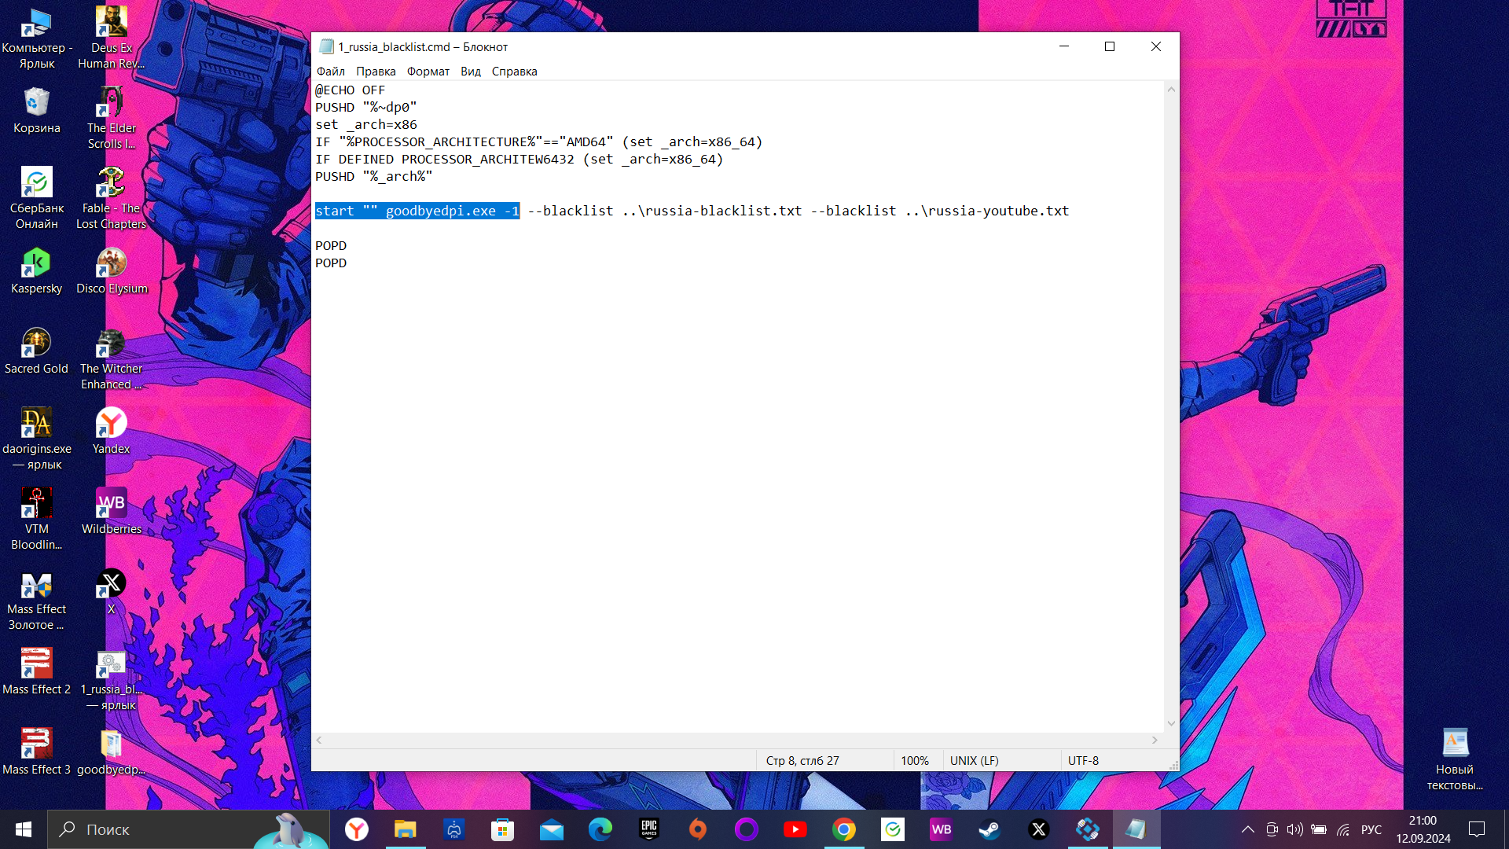The width and height of the screenshot is (1509, 849).
Task: Click the horizontal scrollbar left arrow
Action: pos(319,741)
